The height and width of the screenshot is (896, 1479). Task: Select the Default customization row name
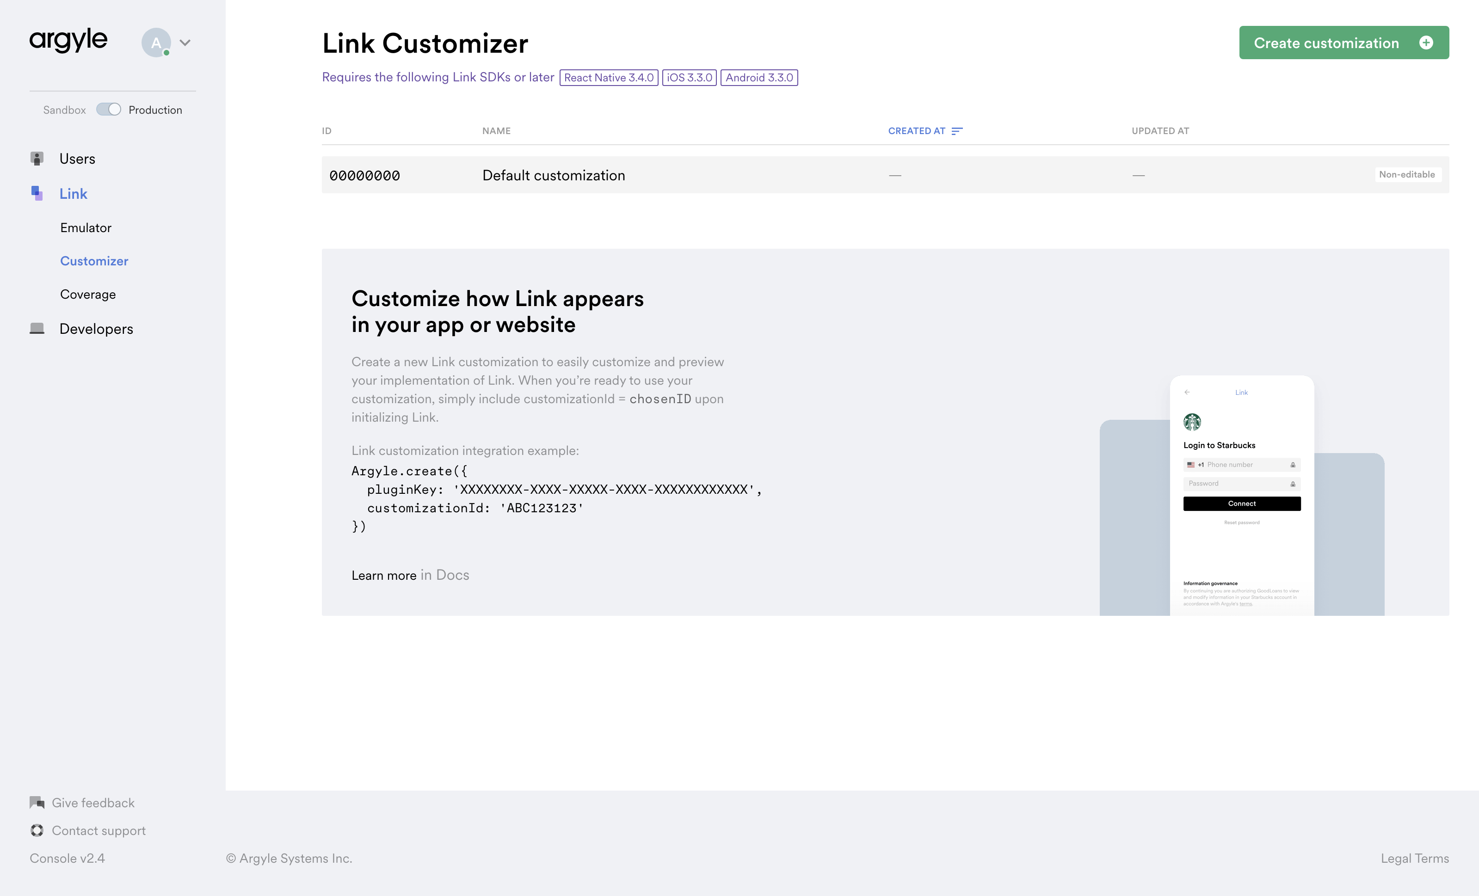click(x=554, y=175)
